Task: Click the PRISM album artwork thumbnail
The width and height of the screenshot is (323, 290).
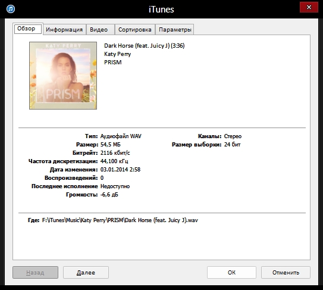Action: (63, 76)
